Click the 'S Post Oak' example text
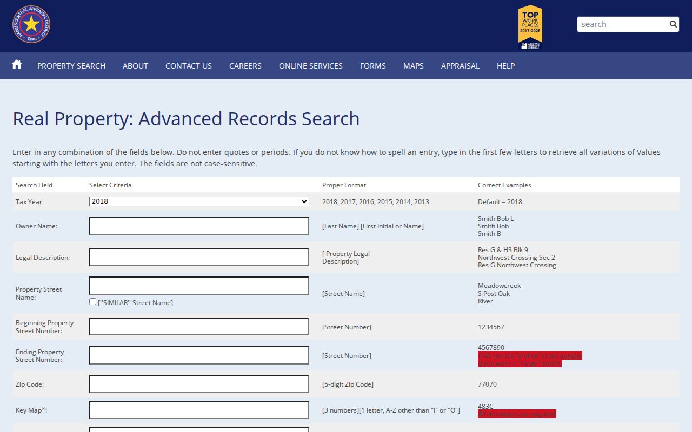Viewport: 692px width, 432px height. [x=494, y=293]
